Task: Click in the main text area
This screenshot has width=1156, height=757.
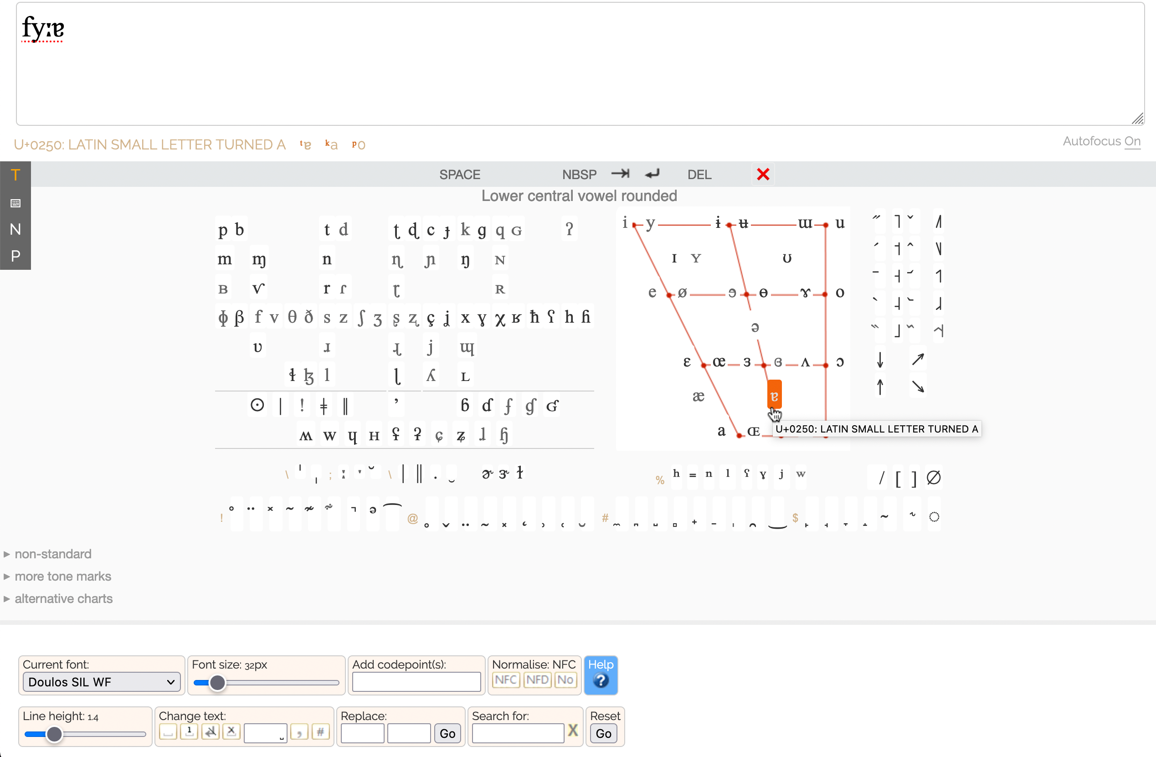Action: [x=580, y=64]
